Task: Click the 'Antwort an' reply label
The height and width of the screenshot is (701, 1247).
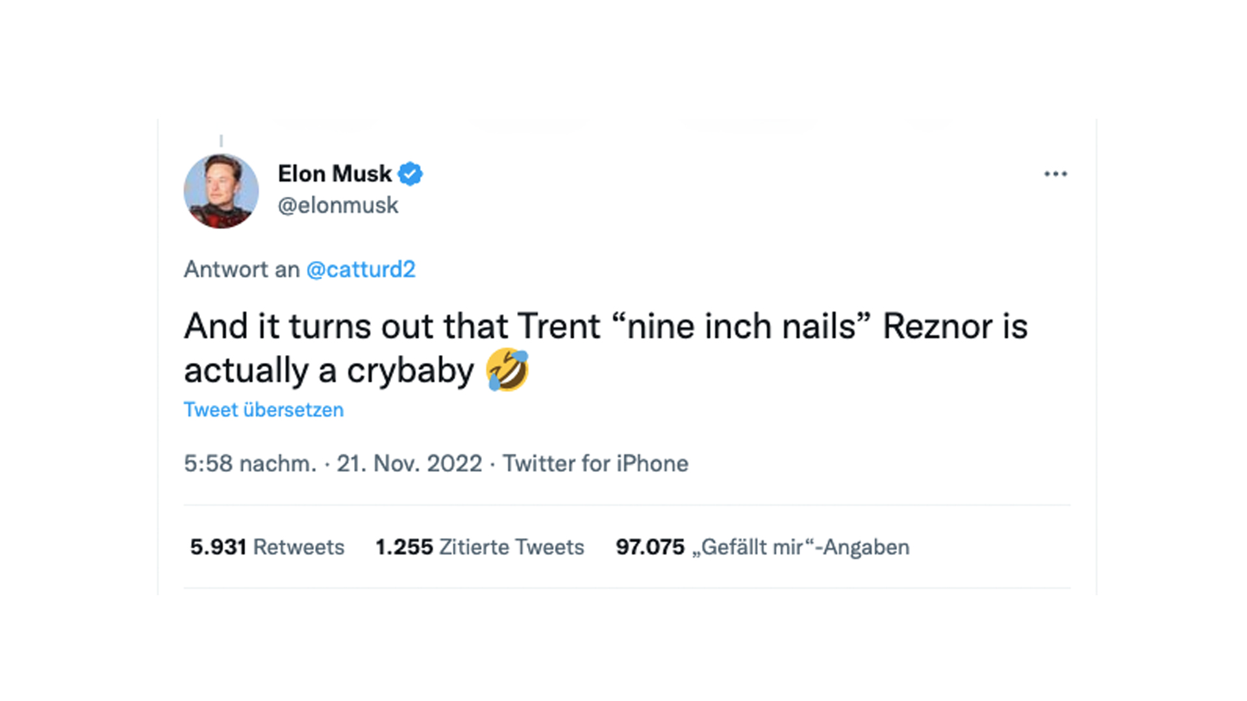Action: tap(242, 269)
